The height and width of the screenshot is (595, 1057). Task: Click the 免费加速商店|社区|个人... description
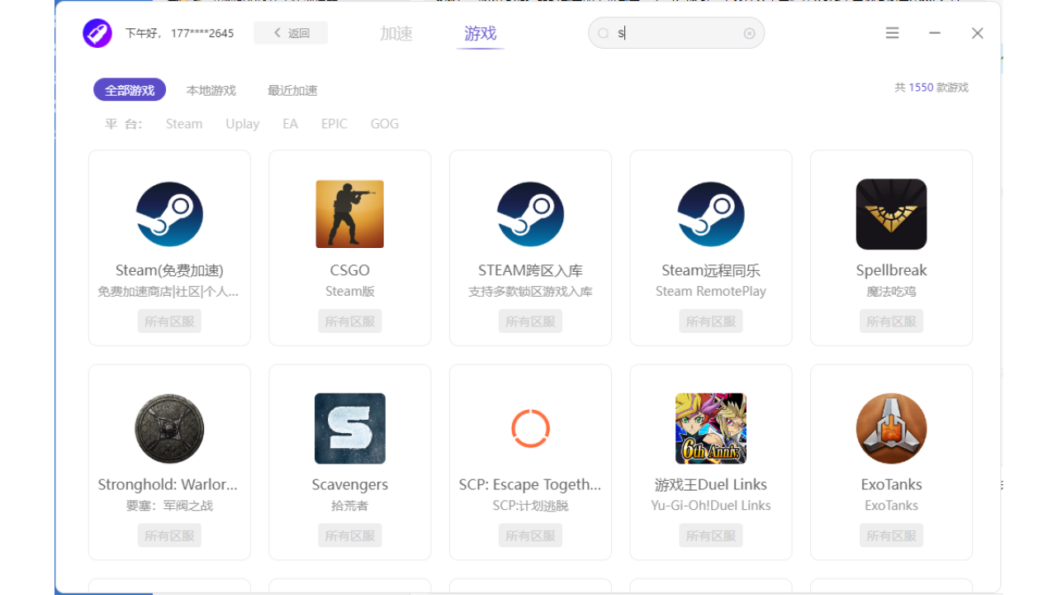click(x=169, y=292)
